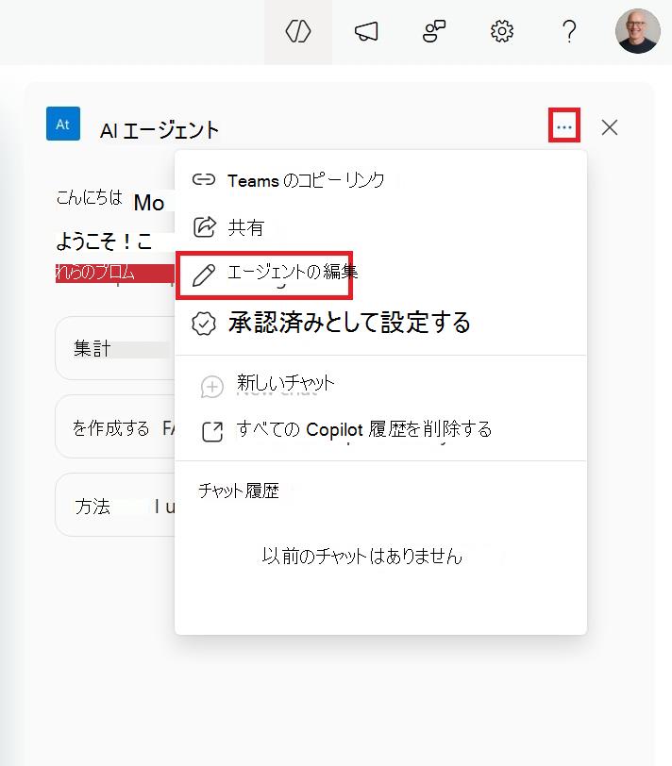Click the link chain icon

tap(203, 180)
